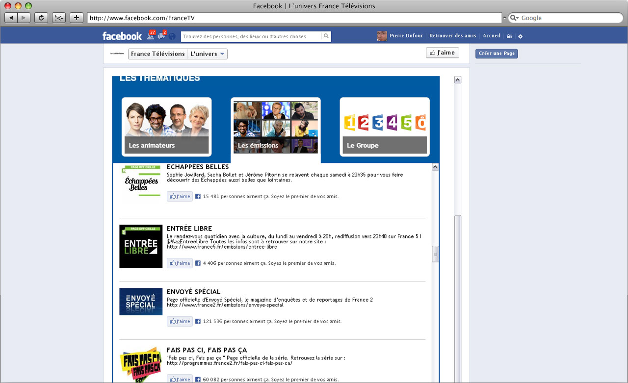Image resolution: width=628 pixels, height=383 pixels.
Task: Open the notifications globe icon
Action: 172,36
